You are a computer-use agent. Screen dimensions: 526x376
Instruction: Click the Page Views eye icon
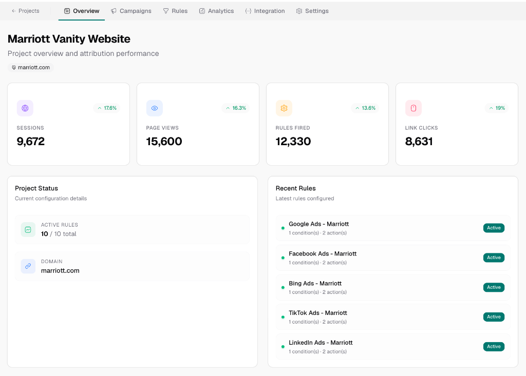click(x=155, y=108)
